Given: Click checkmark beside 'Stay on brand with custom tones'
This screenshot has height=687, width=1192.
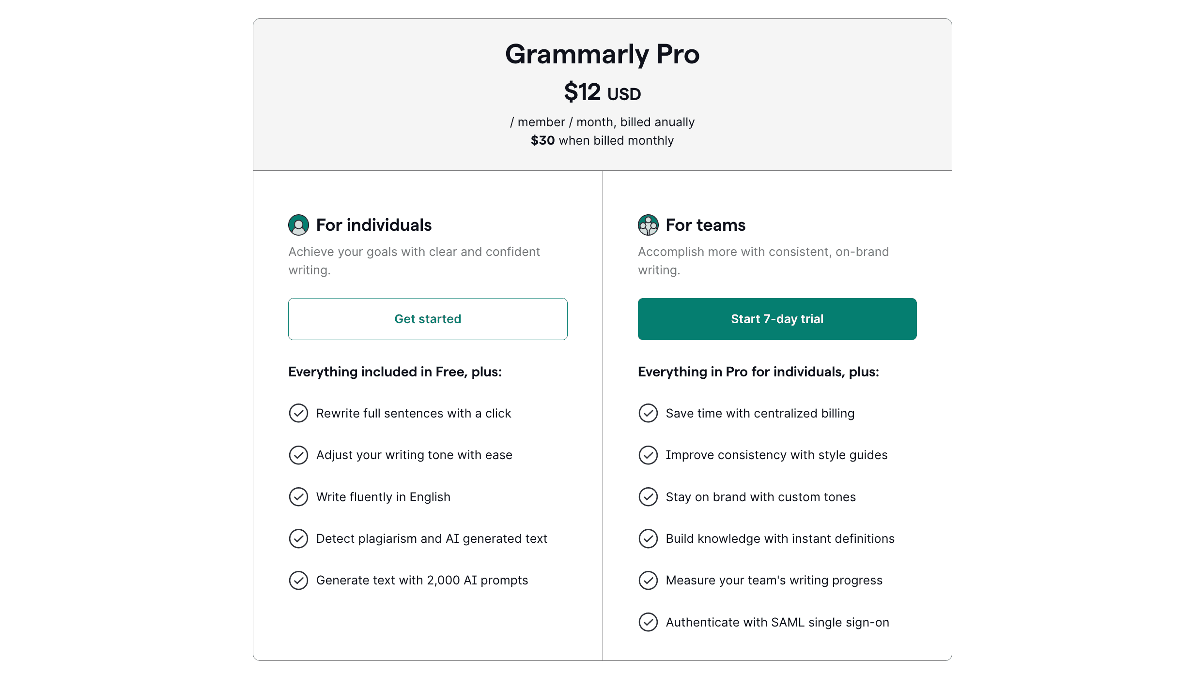Looking at the screenshot, I should [648, 497].
